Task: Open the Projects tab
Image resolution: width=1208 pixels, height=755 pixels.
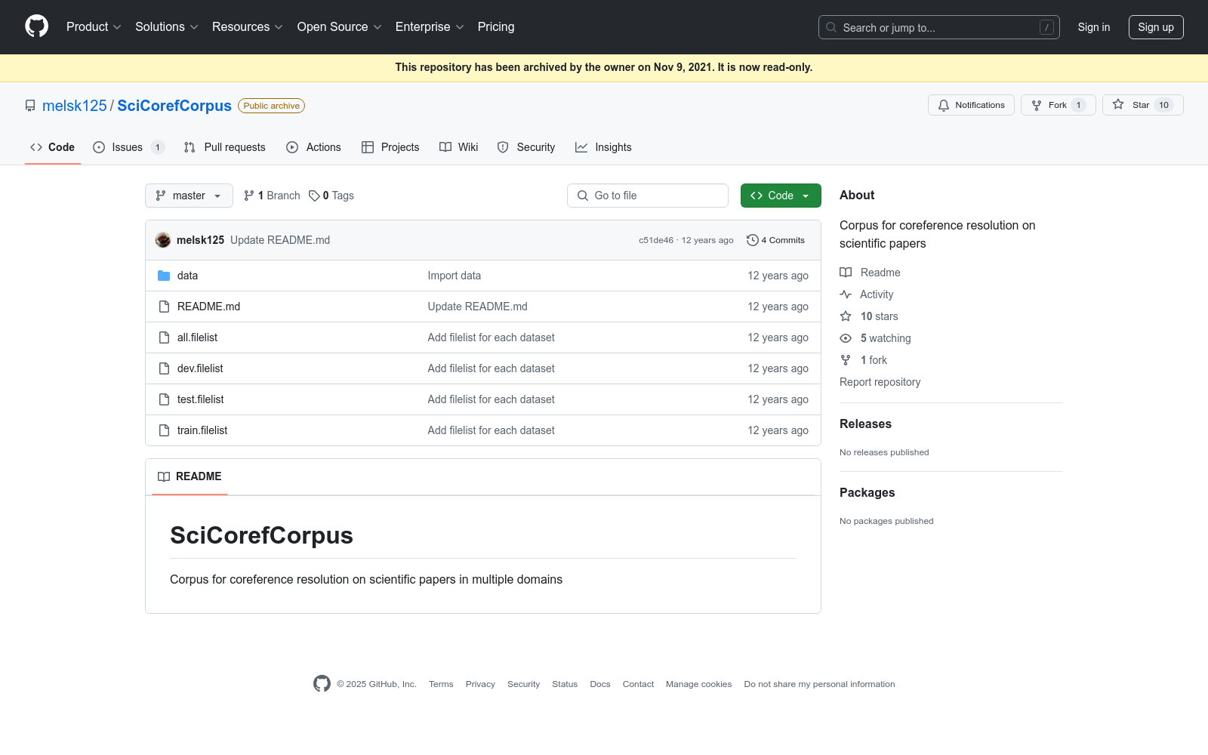Action: [x=390, y=147]
